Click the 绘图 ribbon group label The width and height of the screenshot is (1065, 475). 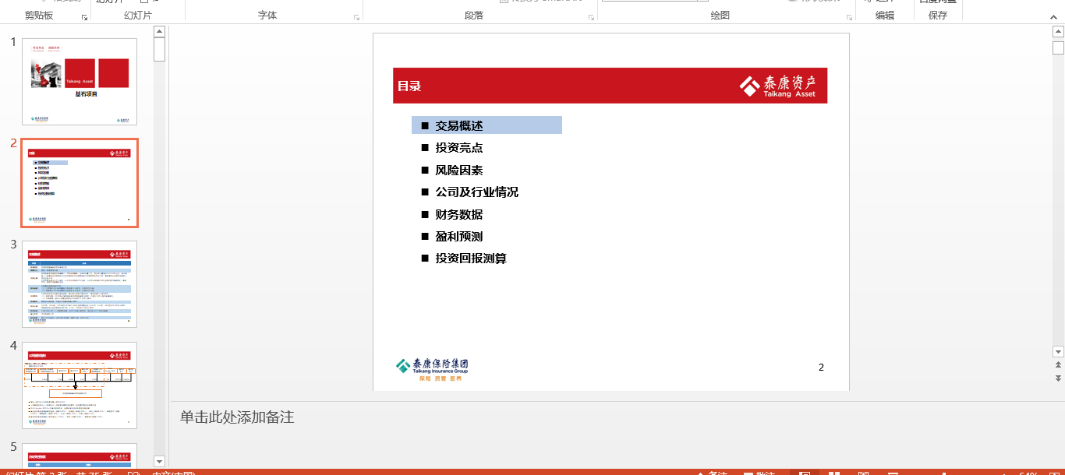[720, 16]
